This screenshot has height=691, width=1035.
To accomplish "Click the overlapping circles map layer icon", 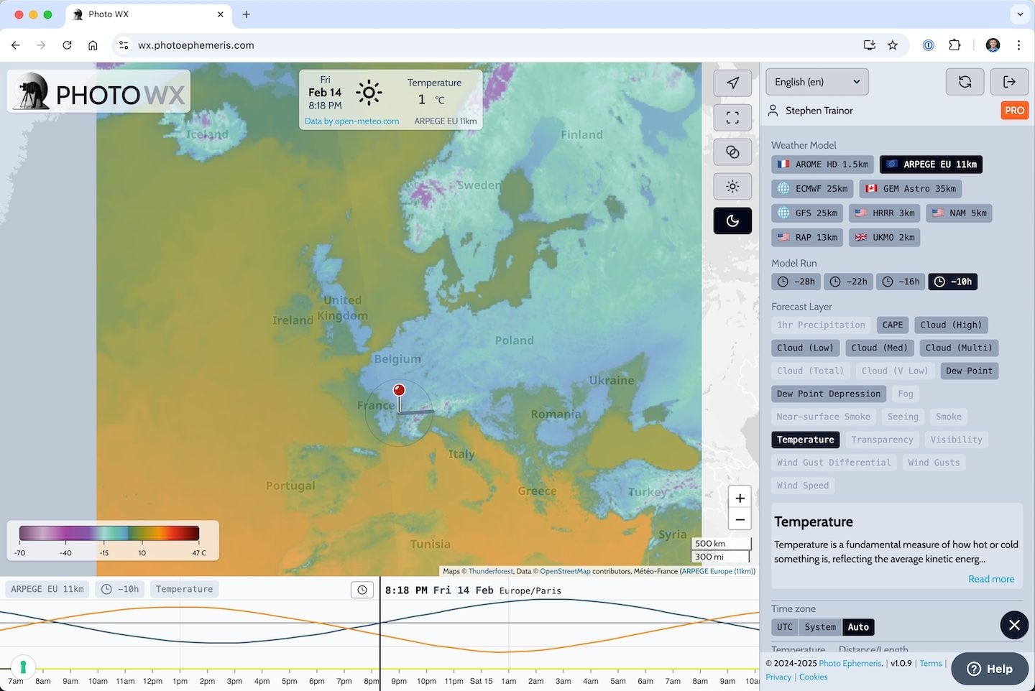I will point(732,152).
